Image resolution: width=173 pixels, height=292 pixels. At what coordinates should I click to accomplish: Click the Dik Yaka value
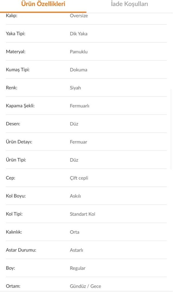(79, 34)
